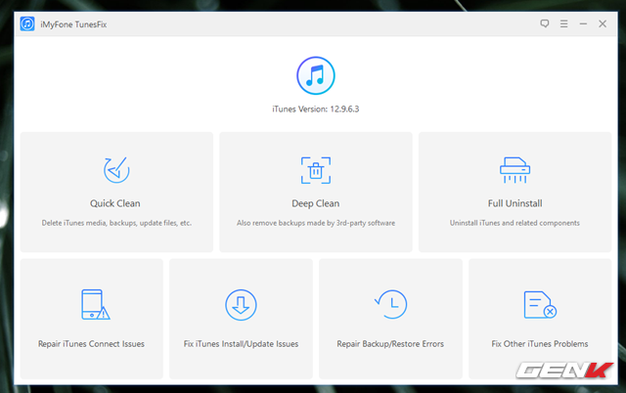Select the Full Uninstall label
The height and width of the screenshot is (393, 626).
pos(515,203)
